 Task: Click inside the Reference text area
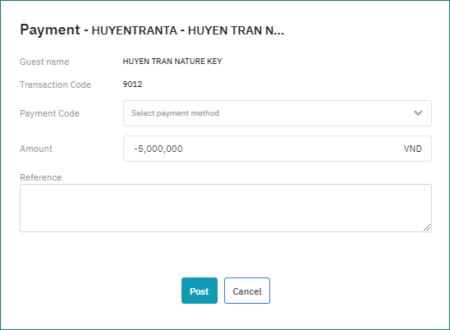(x=226, y=208)
